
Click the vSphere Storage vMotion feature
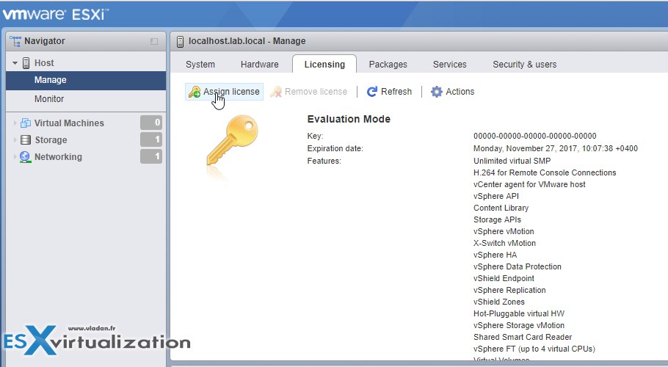[519, 325]
